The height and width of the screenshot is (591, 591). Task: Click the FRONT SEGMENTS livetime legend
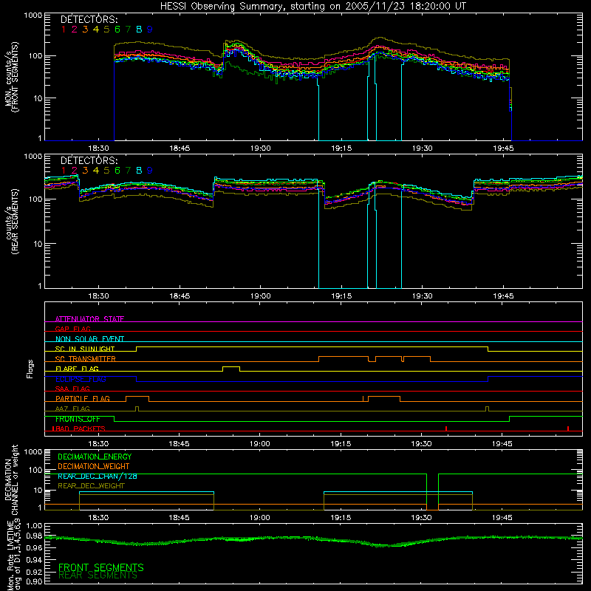pos(101,567)
